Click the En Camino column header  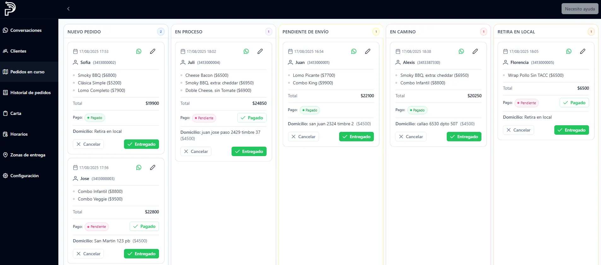403,32
